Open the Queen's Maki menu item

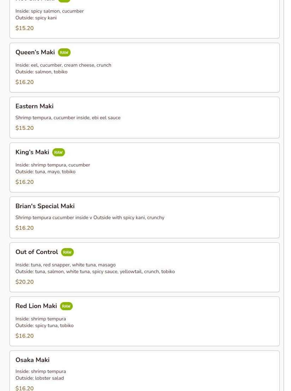tap(35, 52)
